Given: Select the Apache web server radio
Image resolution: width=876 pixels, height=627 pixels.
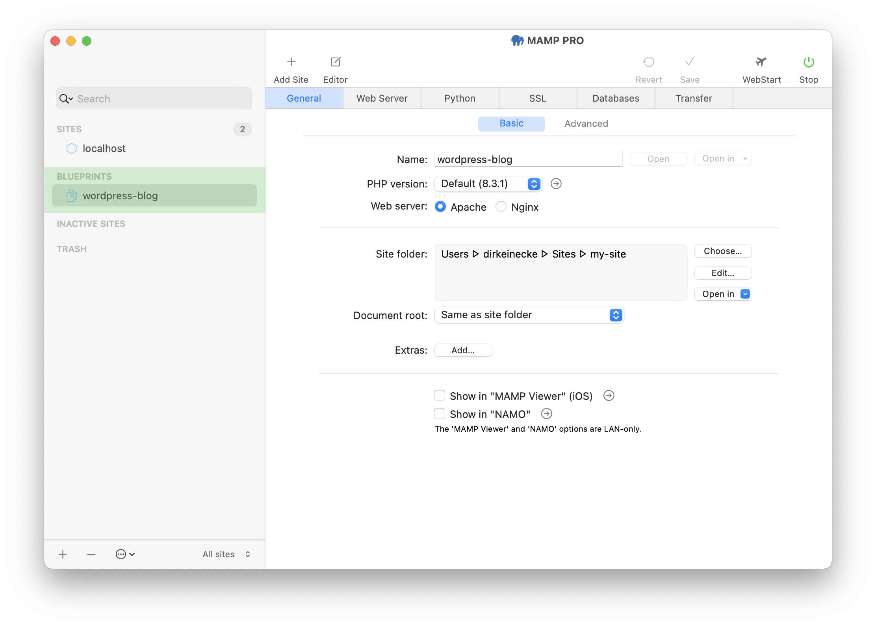Looking at the screenshot, I should [440, 206].
